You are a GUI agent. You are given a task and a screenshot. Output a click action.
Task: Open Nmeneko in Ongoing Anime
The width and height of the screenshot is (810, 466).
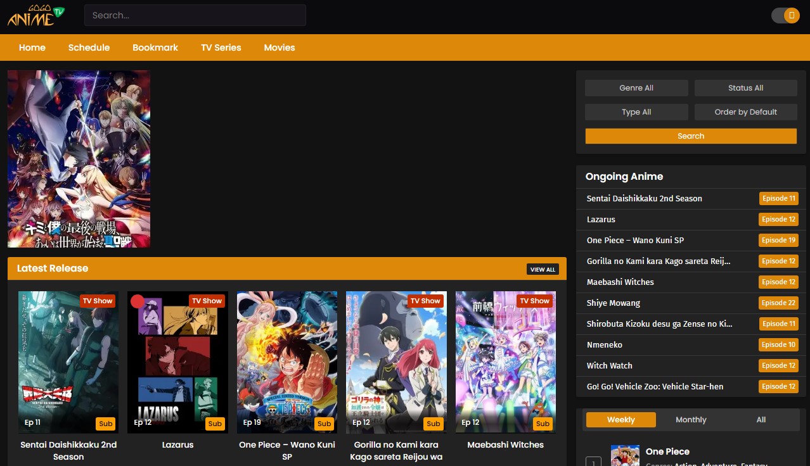(605, 344)
